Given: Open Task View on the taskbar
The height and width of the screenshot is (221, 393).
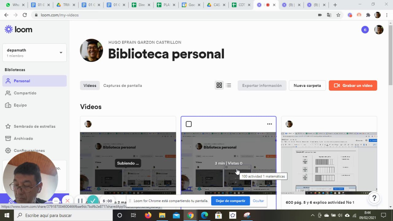Looking at the screenshot, I should point(133,215).
